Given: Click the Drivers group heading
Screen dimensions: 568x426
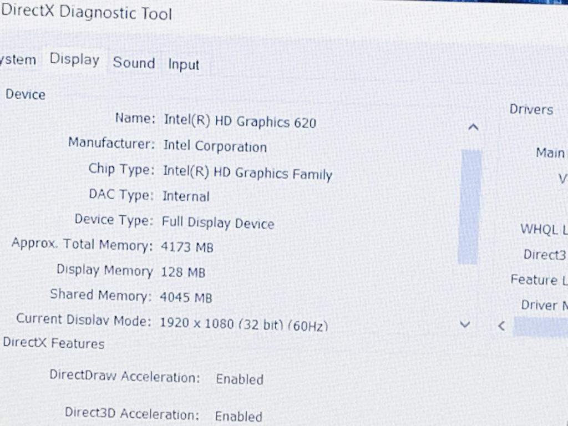Looking at the screenshot, I should (x=531, y=109).
